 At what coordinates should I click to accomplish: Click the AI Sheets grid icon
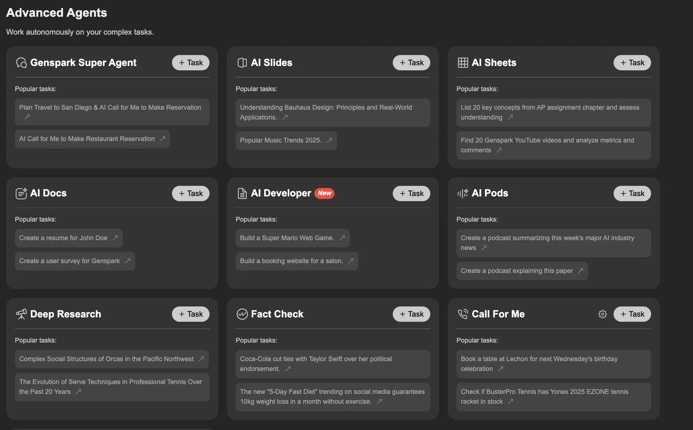(x=463, y=62)
